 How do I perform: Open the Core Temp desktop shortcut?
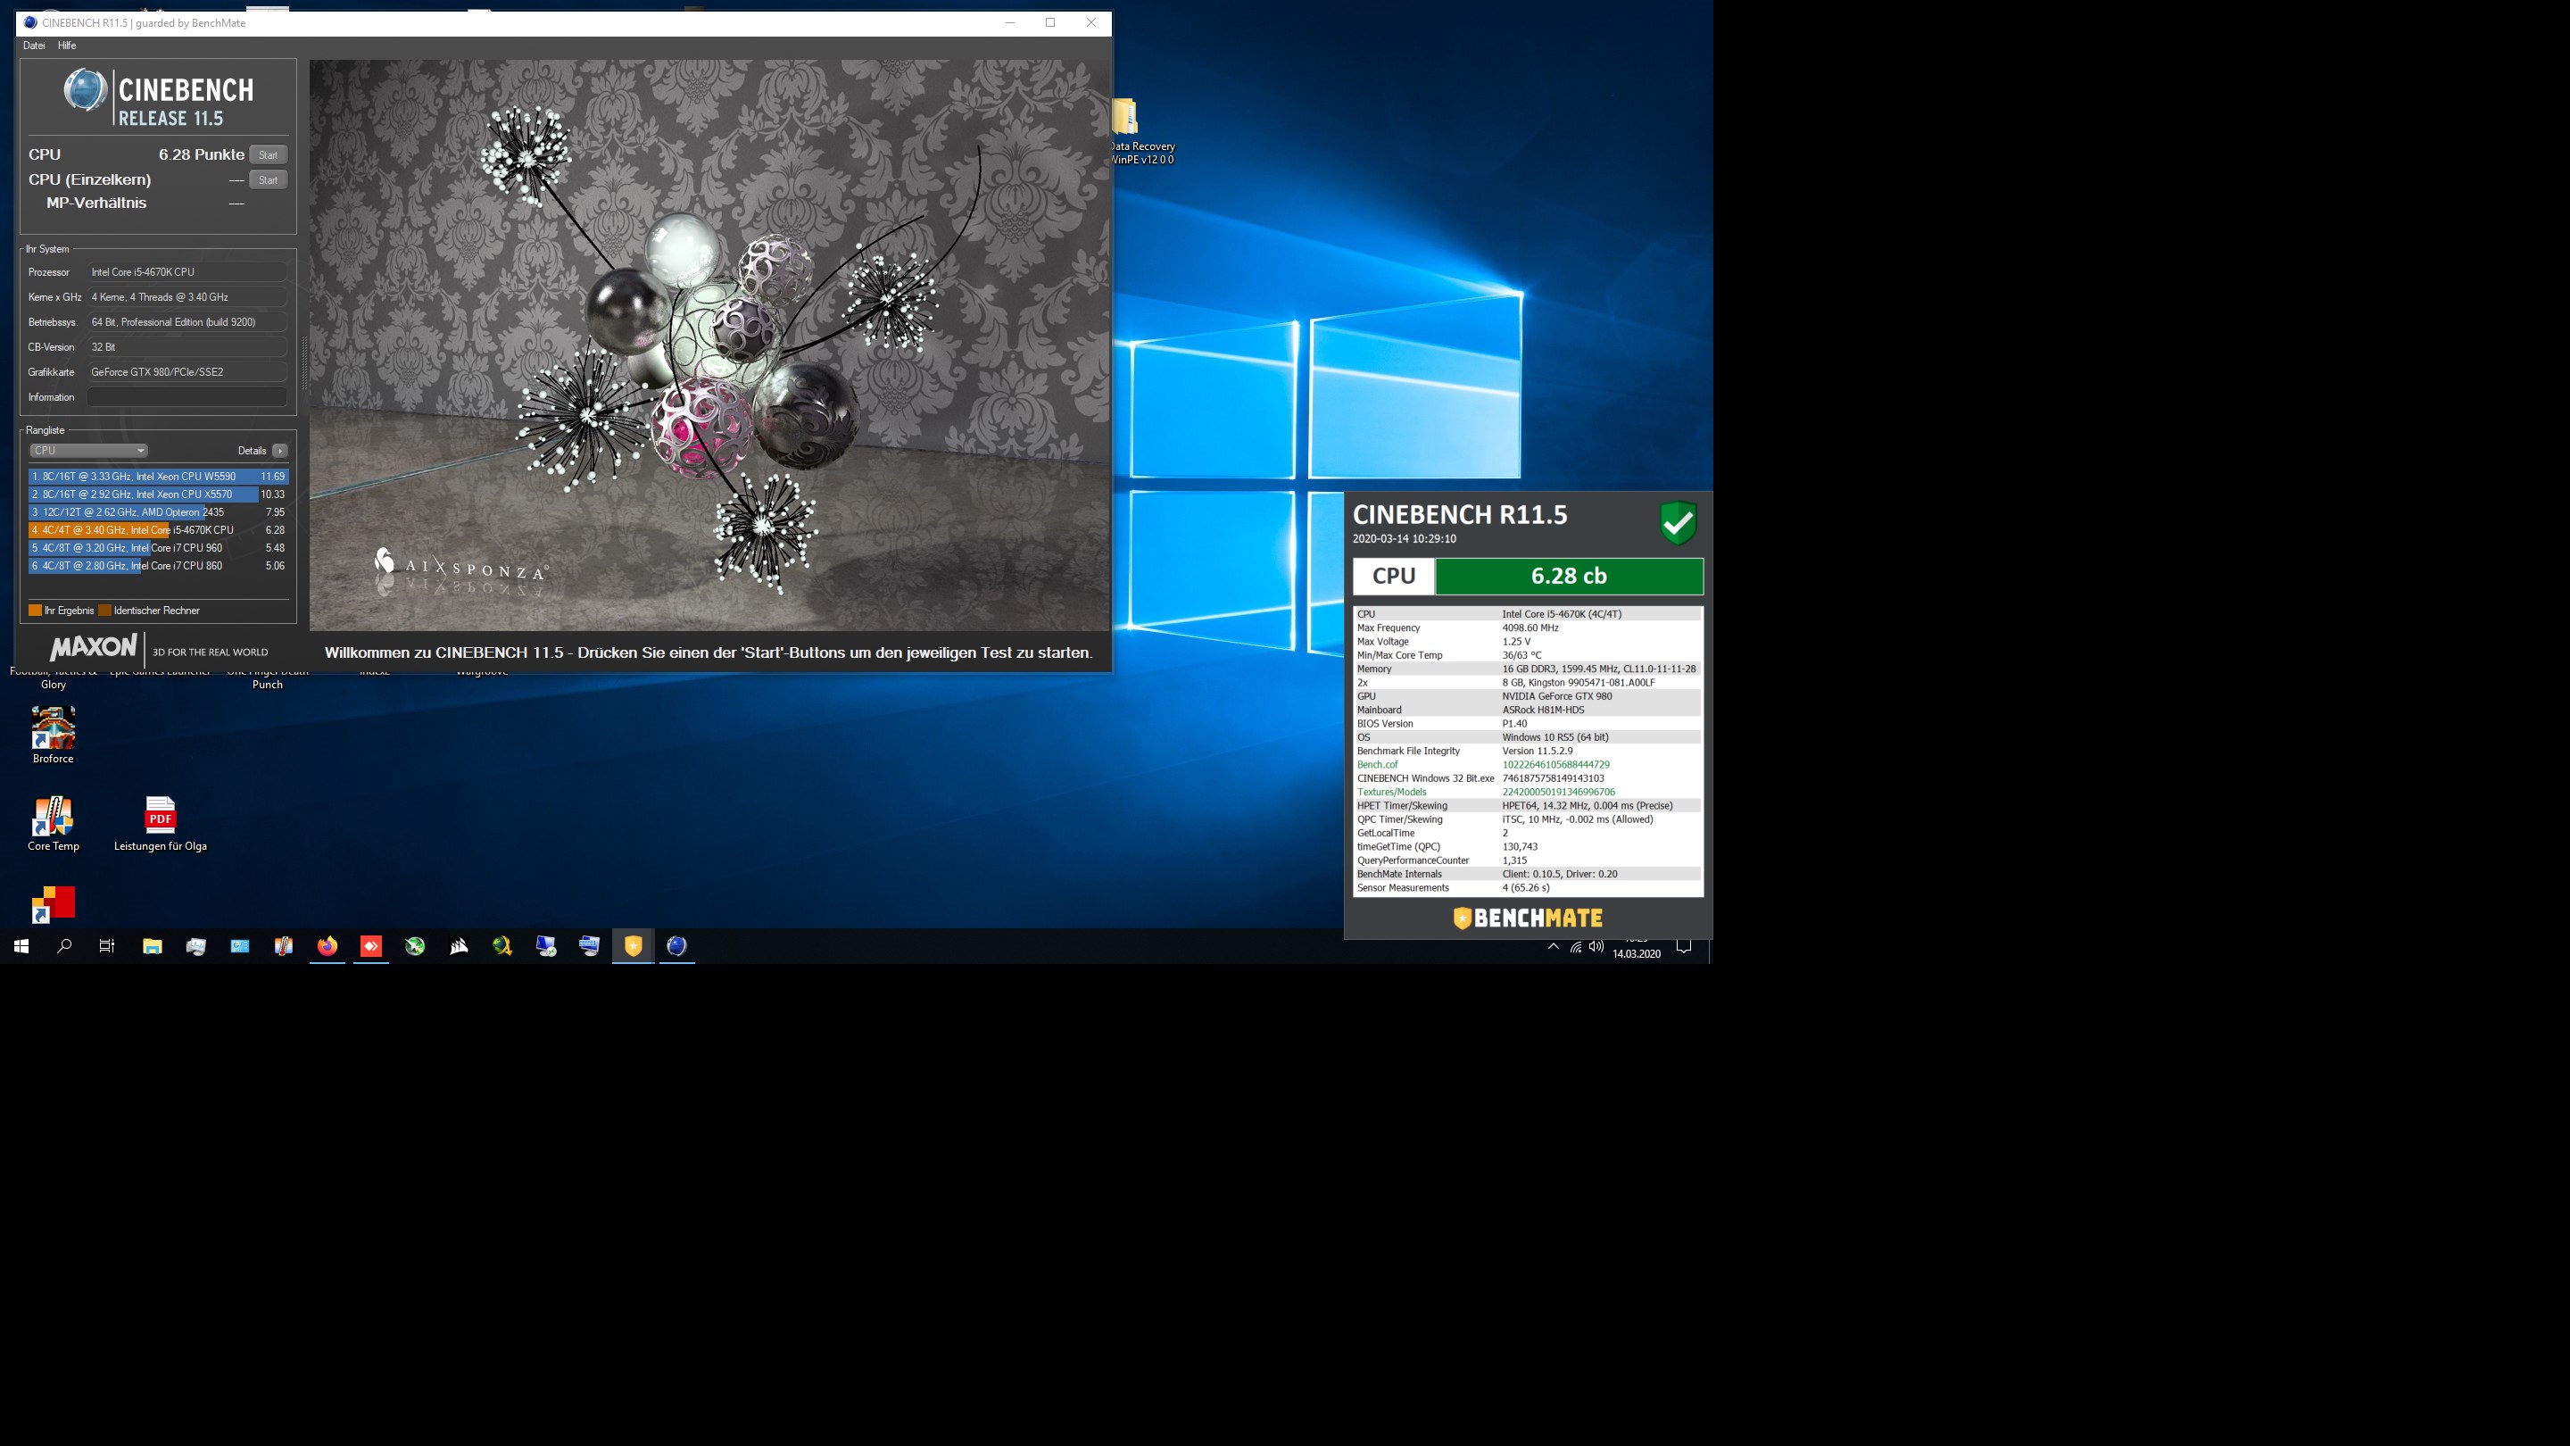pyautogui.click(x=53, y=824)
